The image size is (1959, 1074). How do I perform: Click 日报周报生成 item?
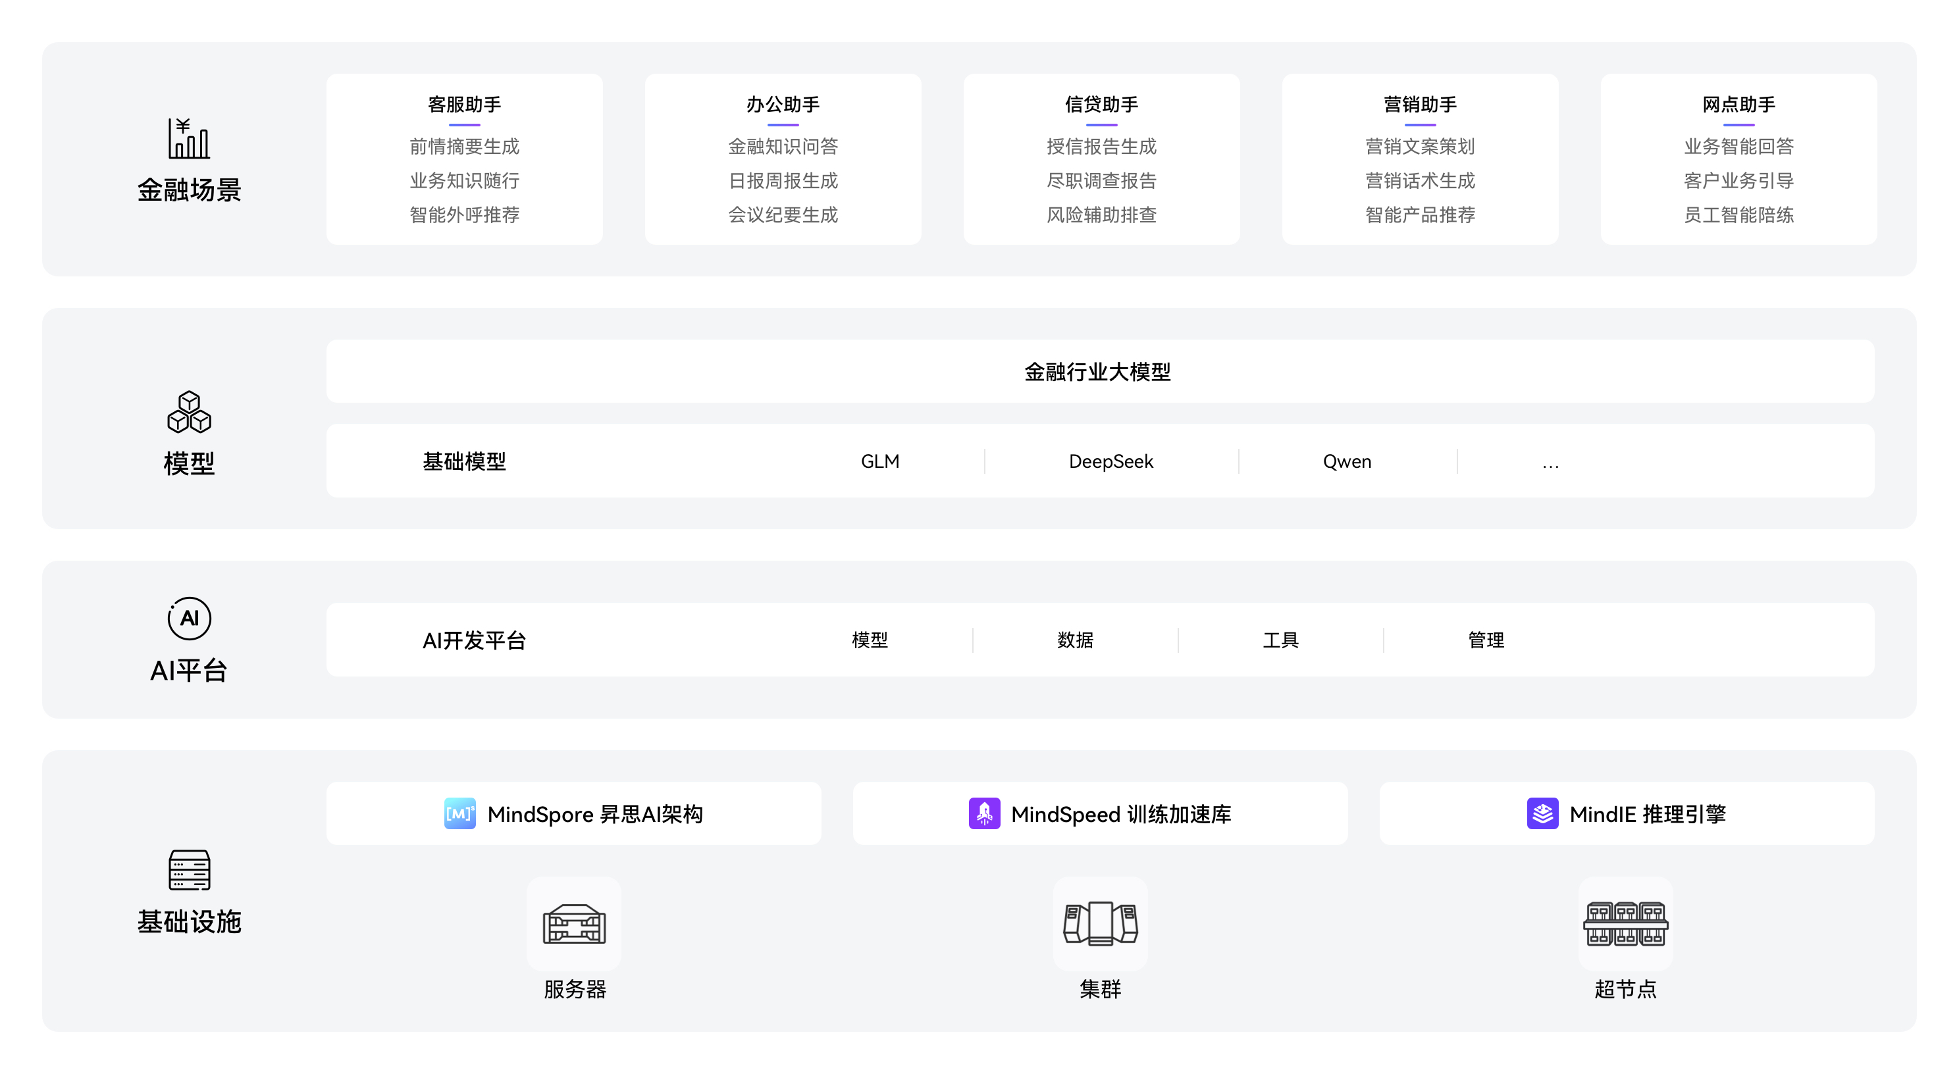[x=783, y=180]
